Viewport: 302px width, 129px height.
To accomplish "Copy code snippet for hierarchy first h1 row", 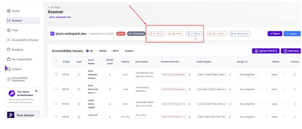I will pyautogui.click(x=230, y=89).
